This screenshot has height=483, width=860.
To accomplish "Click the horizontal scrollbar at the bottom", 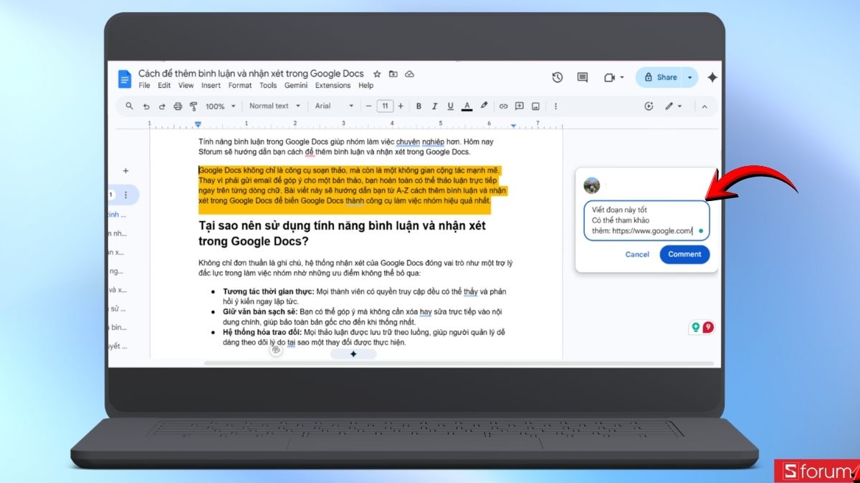I will click(459, 364).
